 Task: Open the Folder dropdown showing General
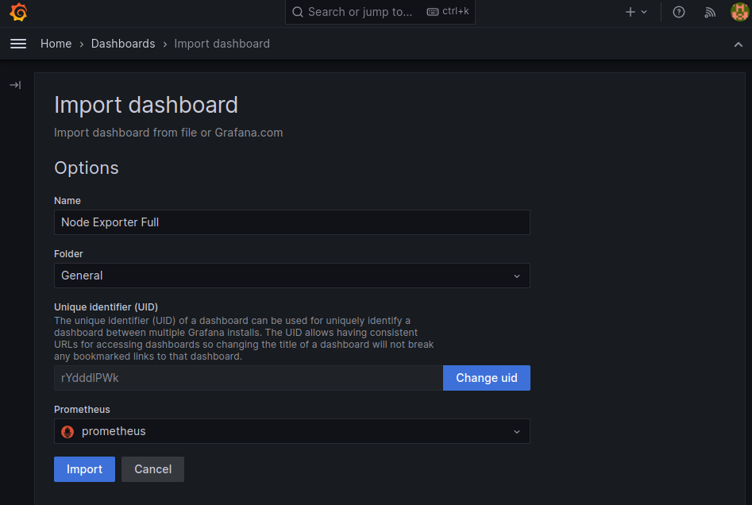291,276
